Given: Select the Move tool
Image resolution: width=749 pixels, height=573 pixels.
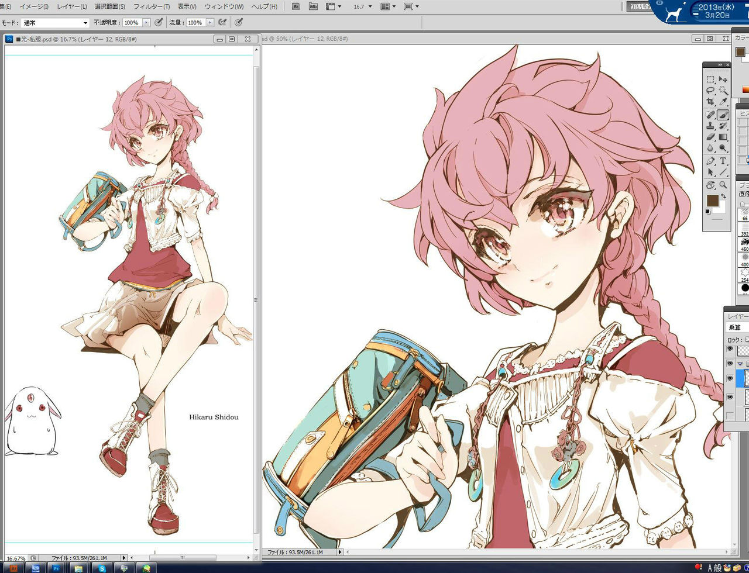Looking at the screenshot, I should tap(723, 80).
